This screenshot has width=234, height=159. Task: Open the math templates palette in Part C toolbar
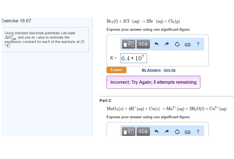tap(128, 132)
